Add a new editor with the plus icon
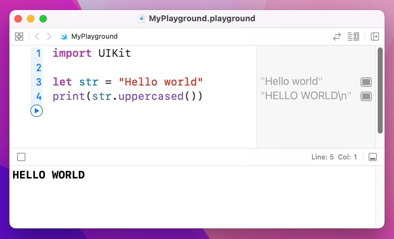 pyautogui.click(x=375, y=37)
